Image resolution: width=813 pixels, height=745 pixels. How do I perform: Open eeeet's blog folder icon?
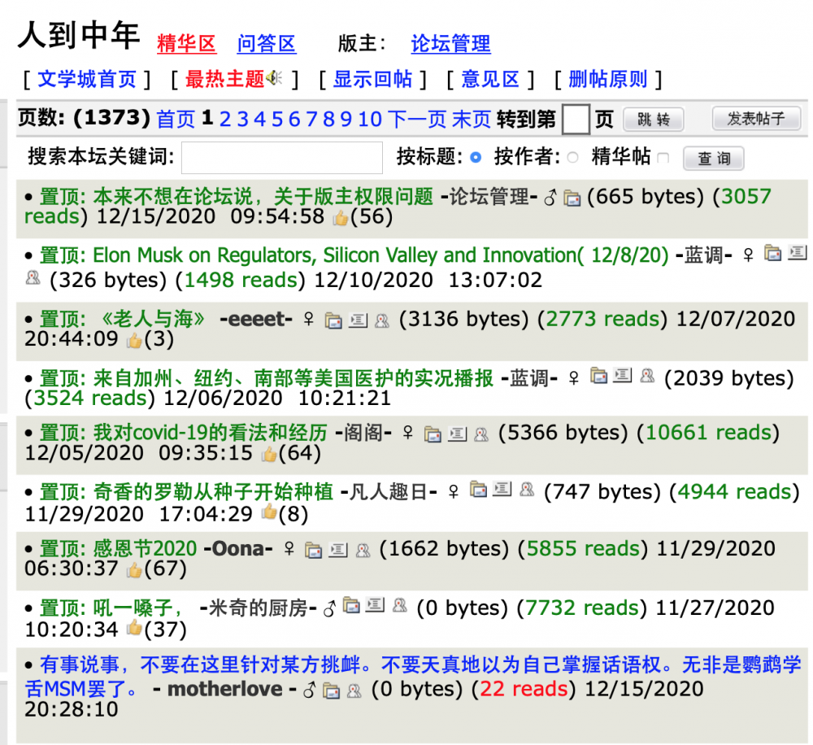coord(333,320)
